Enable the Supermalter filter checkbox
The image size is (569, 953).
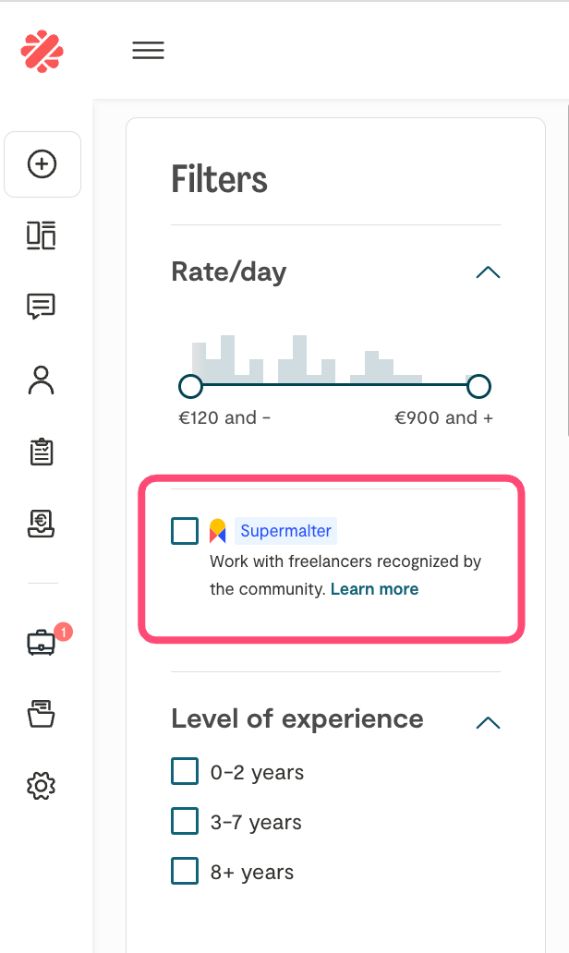point(185,531)
